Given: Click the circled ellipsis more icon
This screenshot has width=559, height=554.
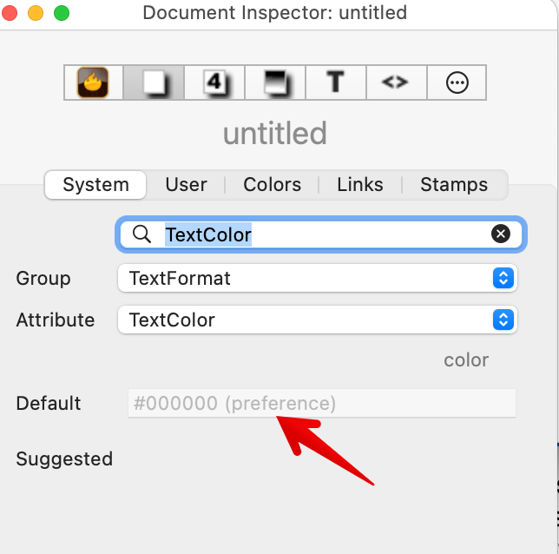Looking at the screenshot, I should pyautogui.click(x=457, y=82).
